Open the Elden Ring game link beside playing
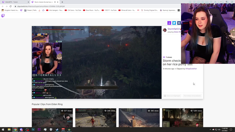 tap(177, 32)
